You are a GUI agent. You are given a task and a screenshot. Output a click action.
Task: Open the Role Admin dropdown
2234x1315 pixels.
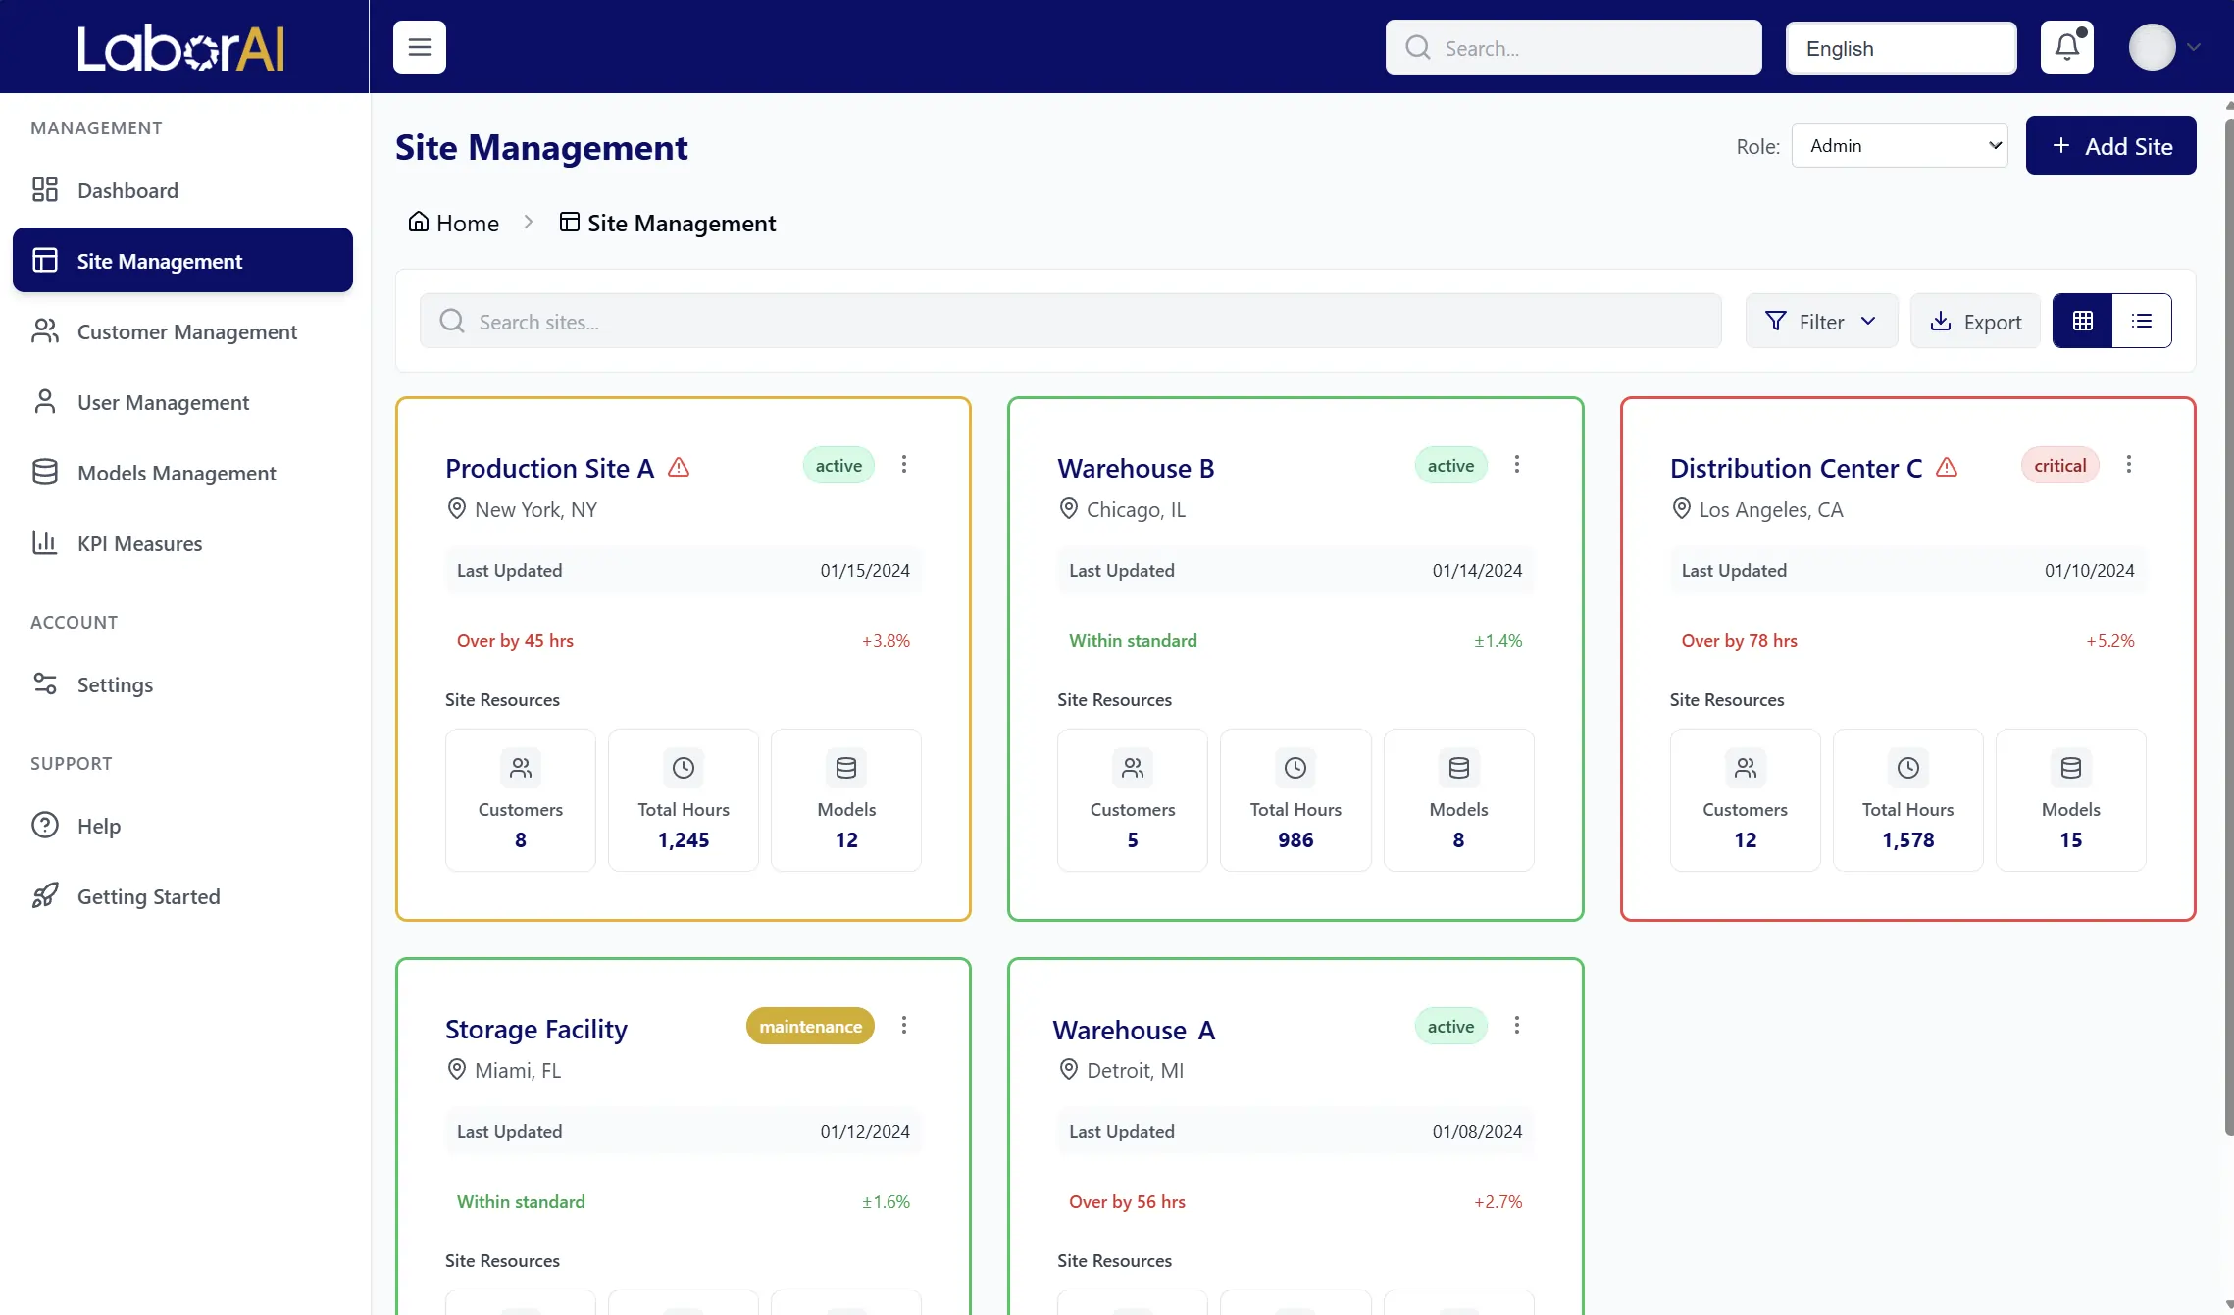pyautogui.click(x=1900, y=146)
